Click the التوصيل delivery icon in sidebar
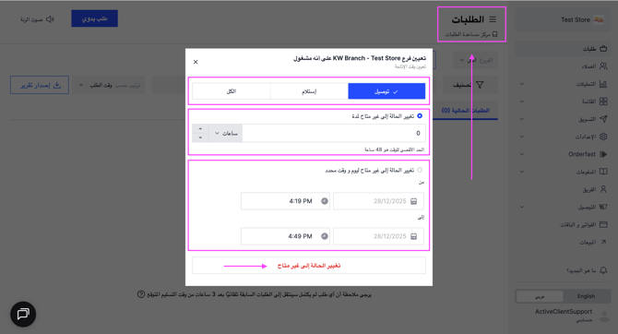 pyautogui.click(x=603, y=207)
